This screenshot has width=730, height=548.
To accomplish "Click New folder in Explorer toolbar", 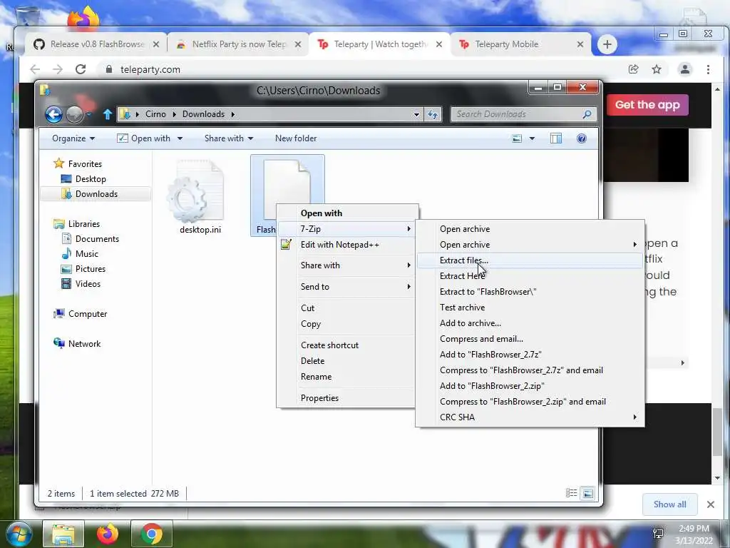I will [296, 138].
